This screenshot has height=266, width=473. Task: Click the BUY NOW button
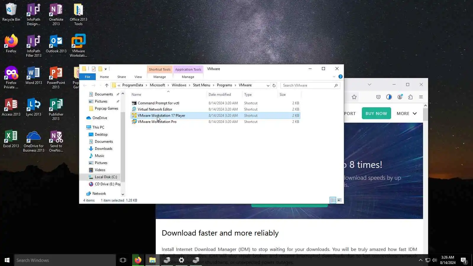coord(376,113)
